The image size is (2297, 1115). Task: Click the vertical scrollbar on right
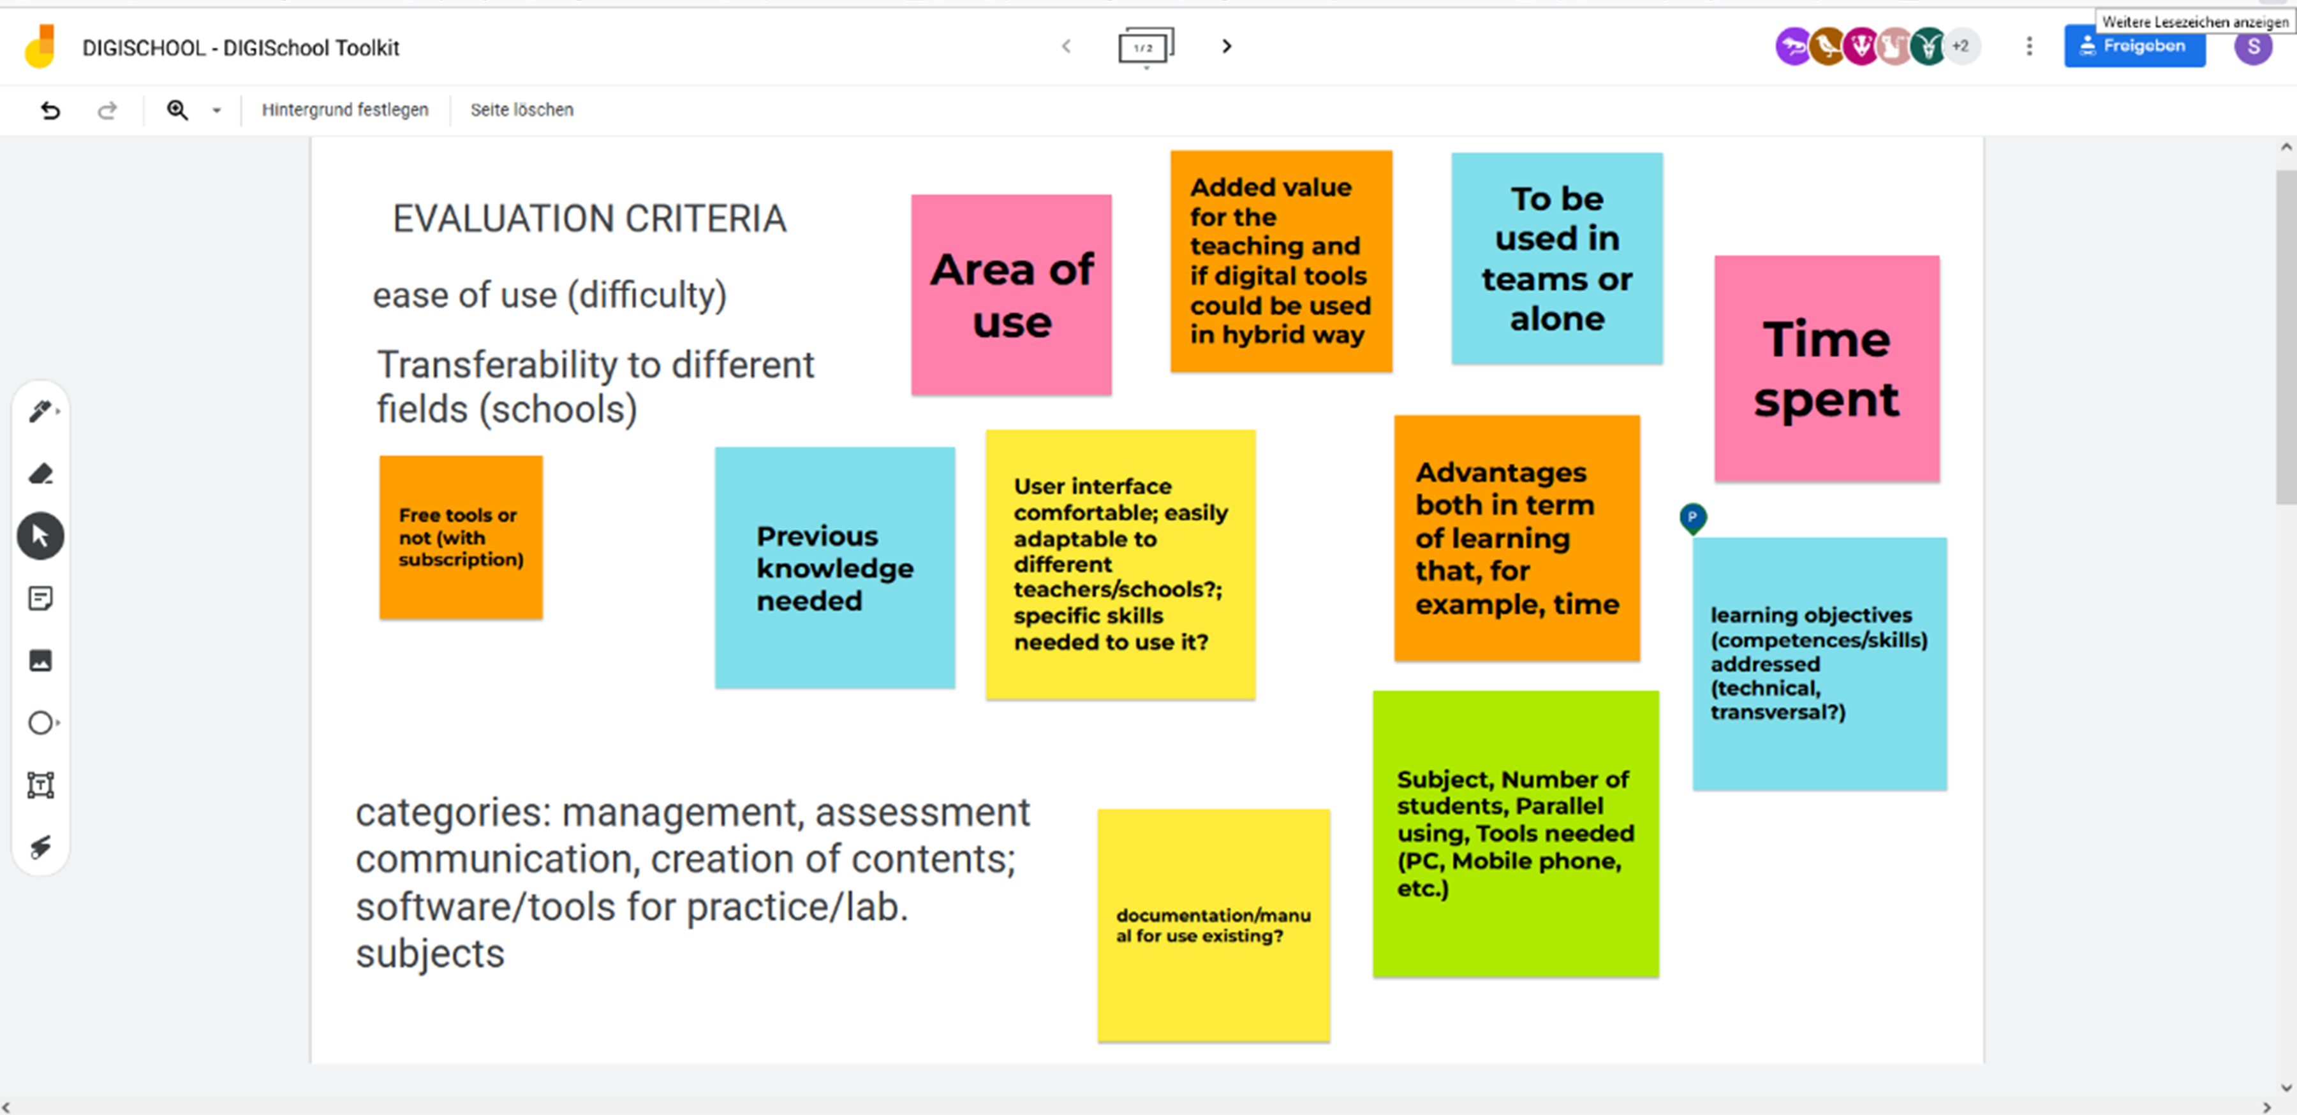tap(2286, 339)
